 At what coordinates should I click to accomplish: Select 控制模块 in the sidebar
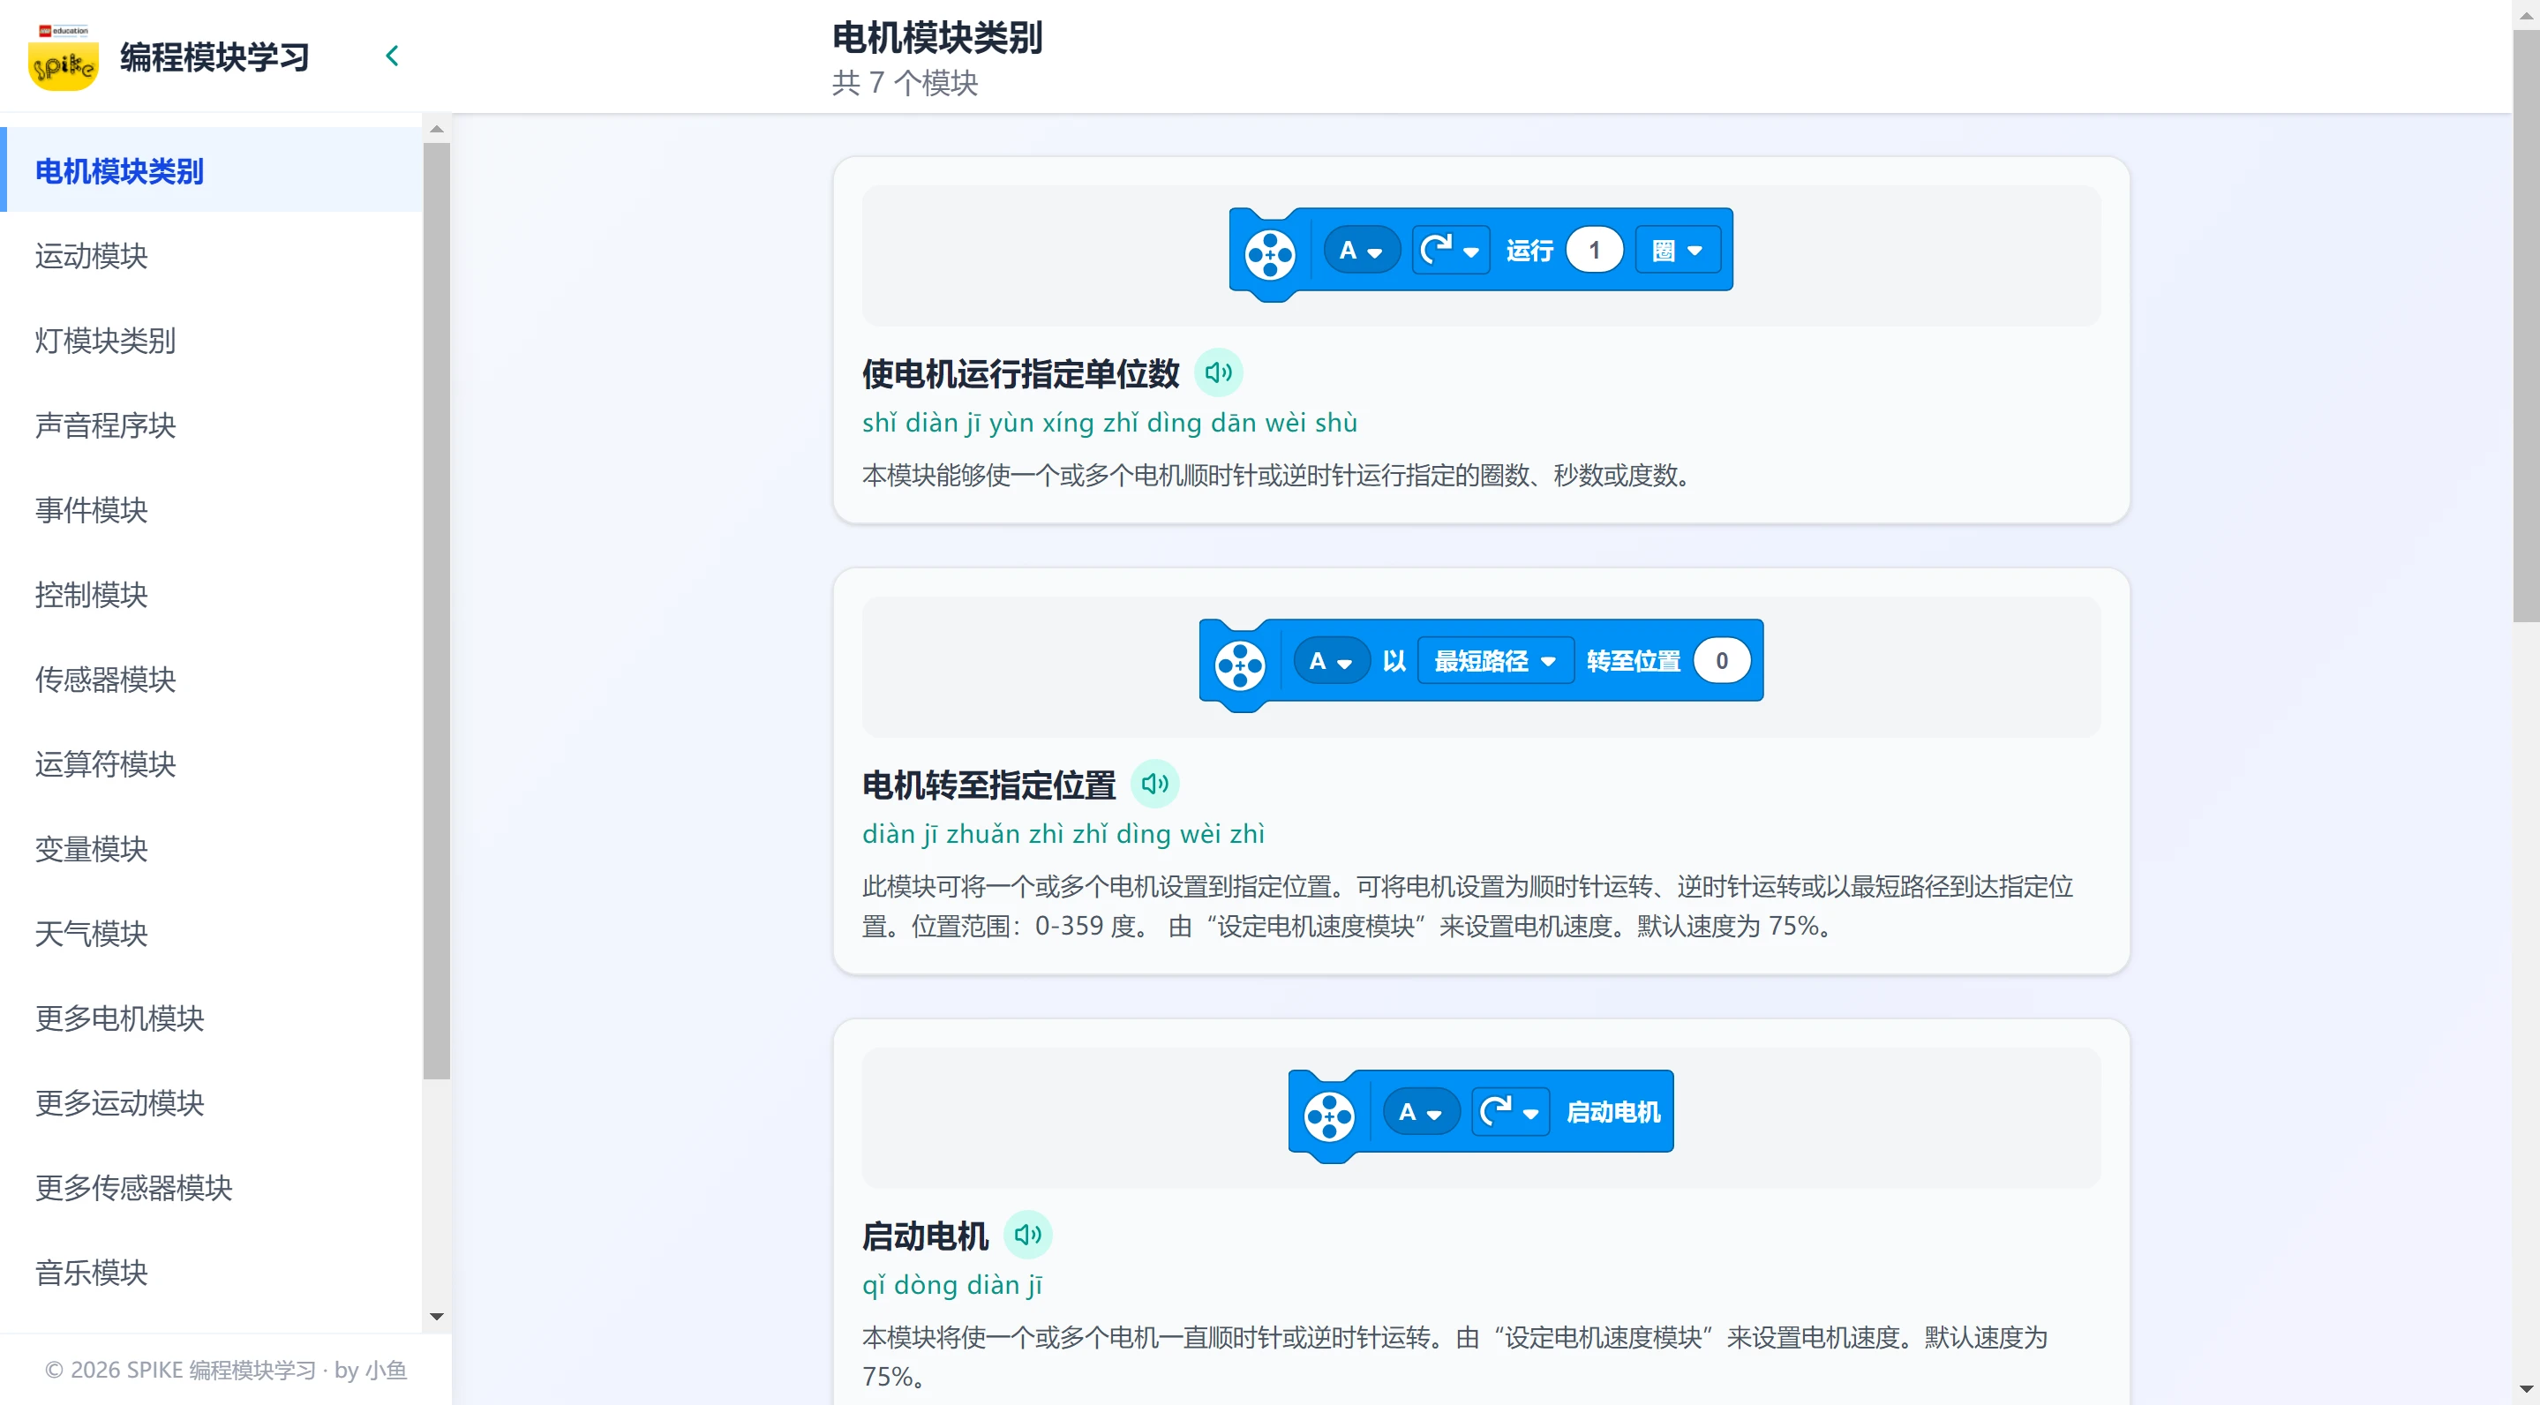[x=90, y=595]
